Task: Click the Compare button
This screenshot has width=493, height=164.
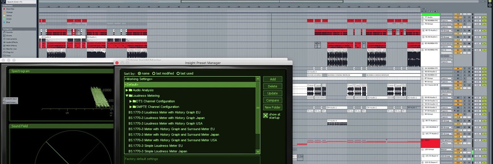Action: (272, 101)
